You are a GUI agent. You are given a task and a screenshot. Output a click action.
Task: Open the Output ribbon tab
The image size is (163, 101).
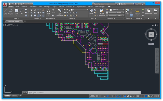54,7
